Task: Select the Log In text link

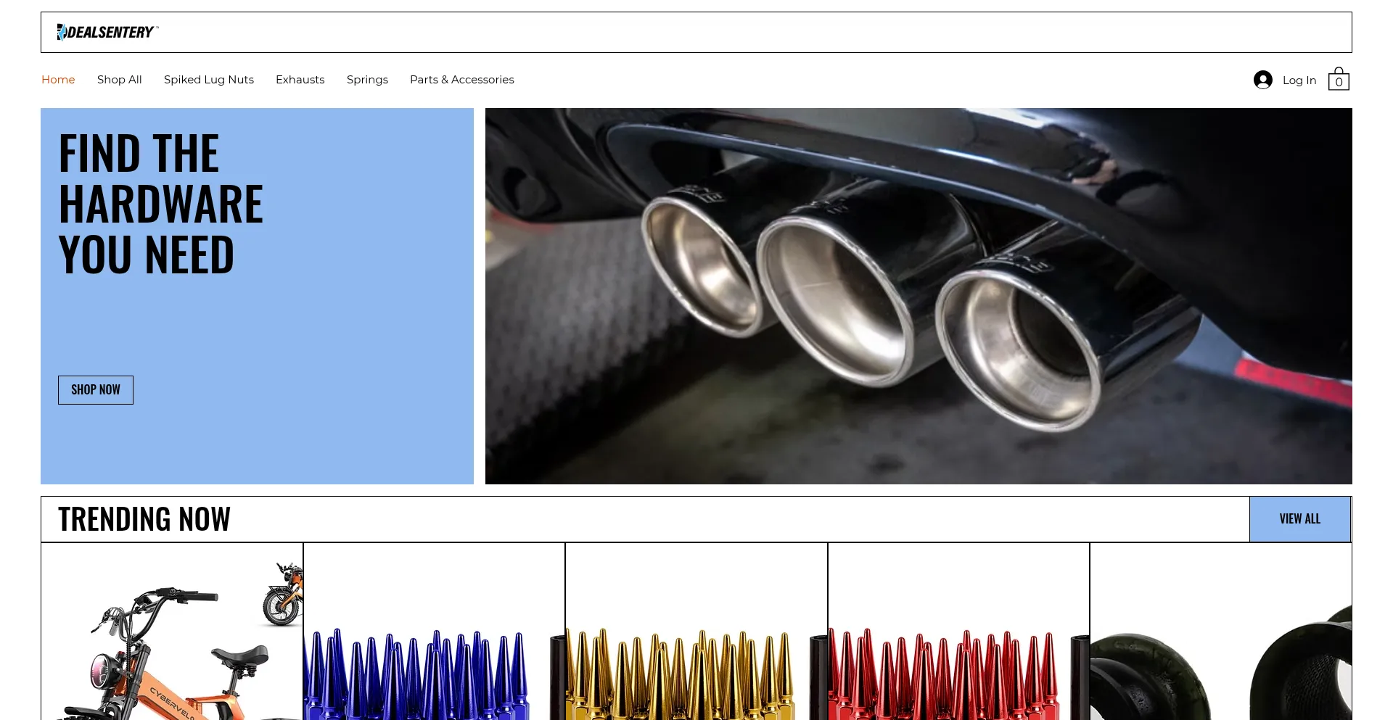Action: (x=1299, y=80)
